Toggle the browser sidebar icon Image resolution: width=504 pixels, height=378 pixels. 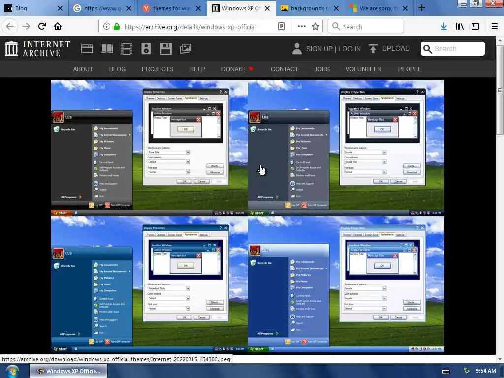tap(475, 27)
